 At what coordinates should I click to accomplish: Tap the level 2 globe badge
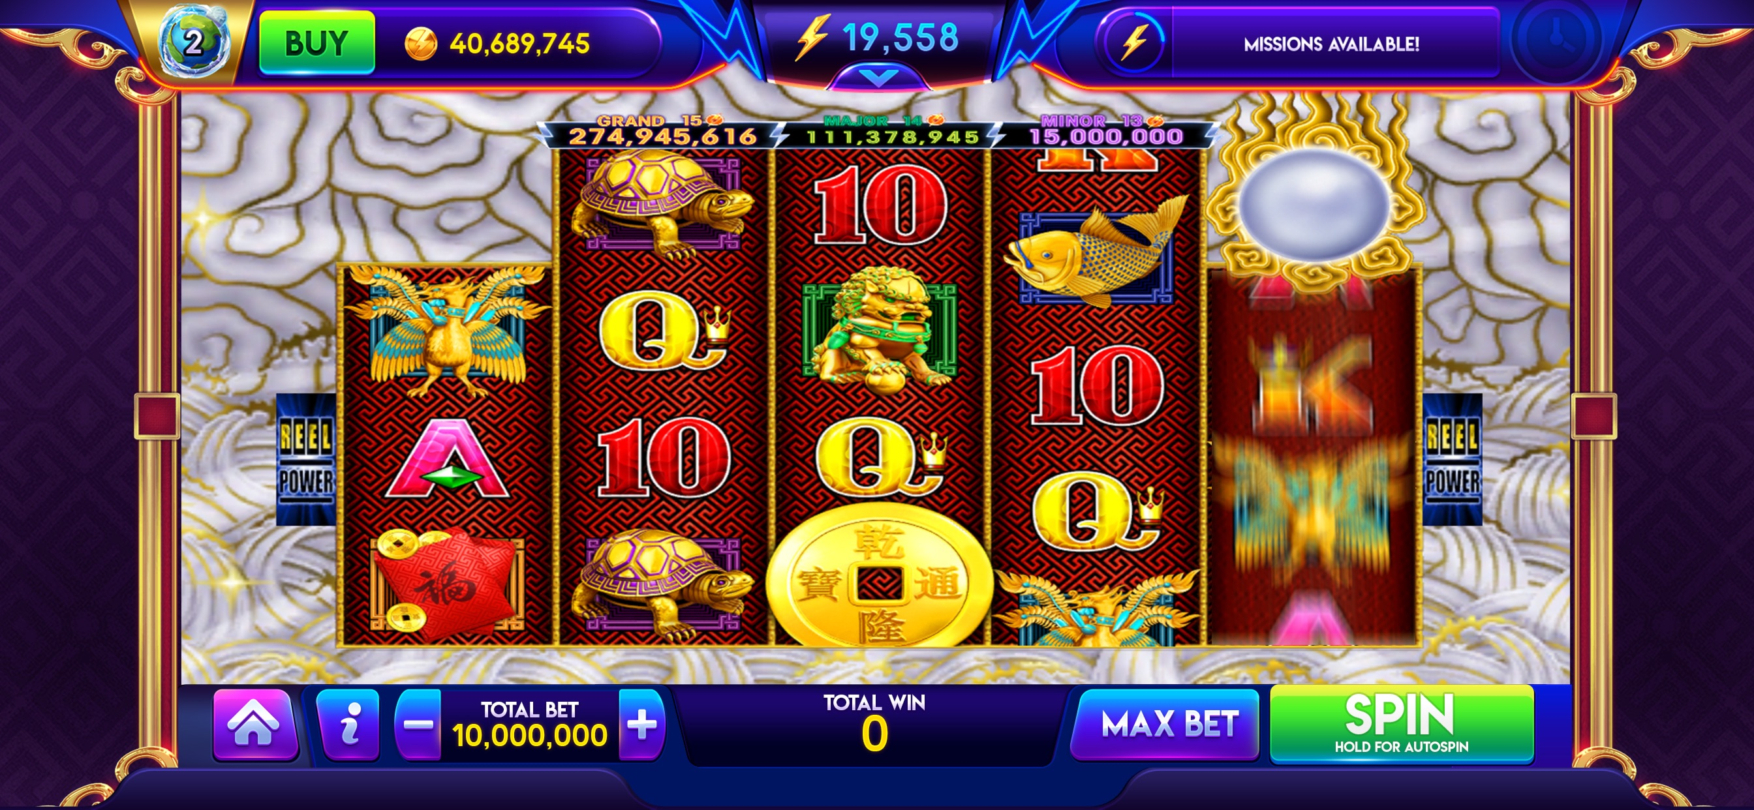click(x=194, y=42)
